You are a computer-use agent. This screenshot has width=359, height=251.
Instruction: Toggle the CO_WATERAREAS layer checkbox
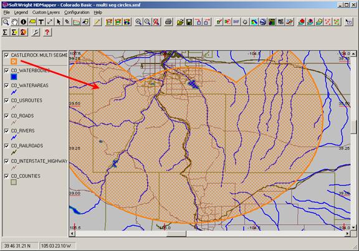(6, 85)
